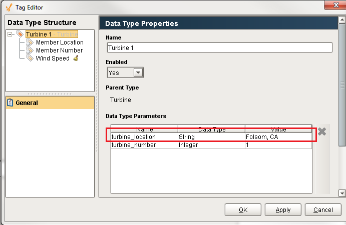
Task: Click the broom icon beside Wind Speed
Action: coord(76,58)
